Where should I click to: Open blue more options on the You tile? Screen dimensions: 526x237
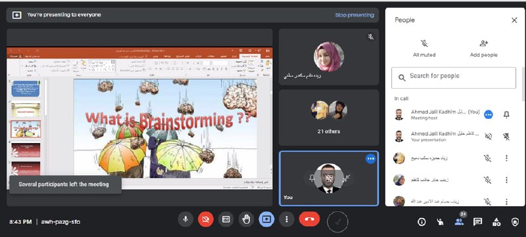[371, 158]
